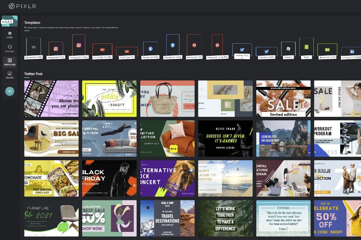Choose the Pinterest Long Pin format
Viewport: 361px width, 240px height.
[x=217, y=45]
